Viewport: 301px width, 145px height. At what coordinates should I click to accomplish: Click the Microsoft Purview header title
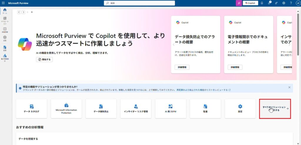coord(19,3)
